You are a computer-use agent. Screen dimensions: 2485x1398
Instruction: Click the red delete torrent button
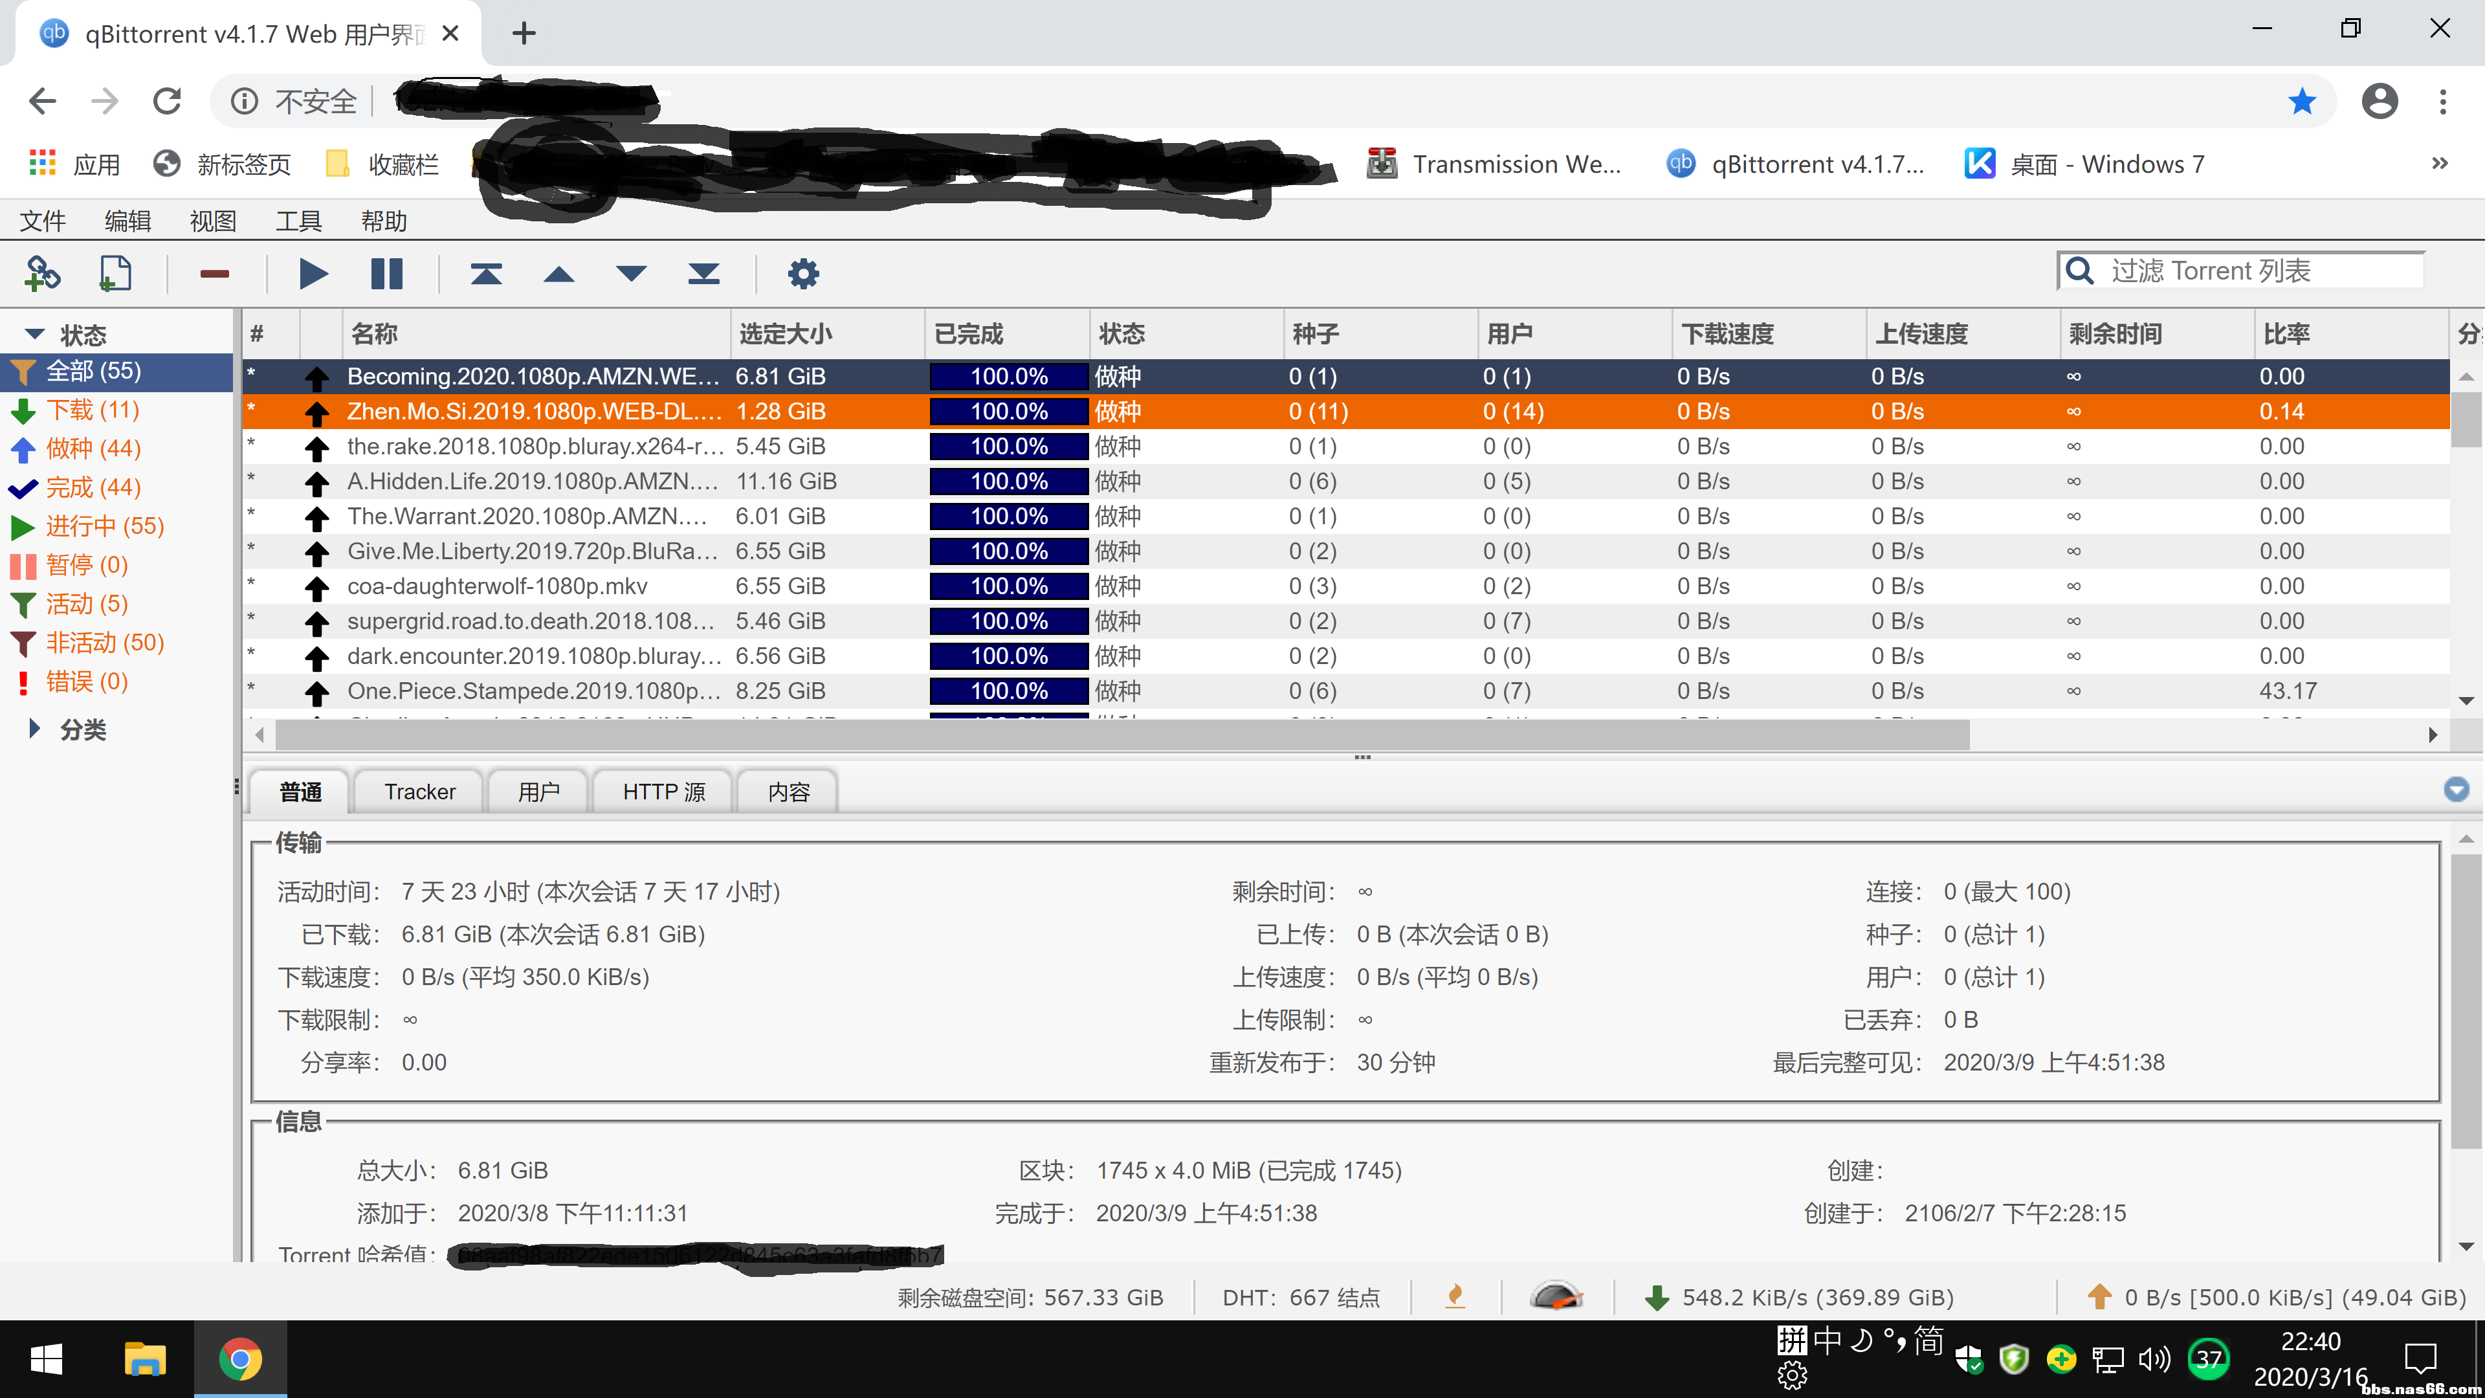[214, 274]
